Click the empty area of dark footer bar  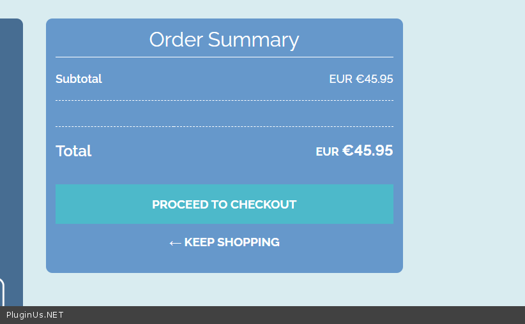point(287,315)
